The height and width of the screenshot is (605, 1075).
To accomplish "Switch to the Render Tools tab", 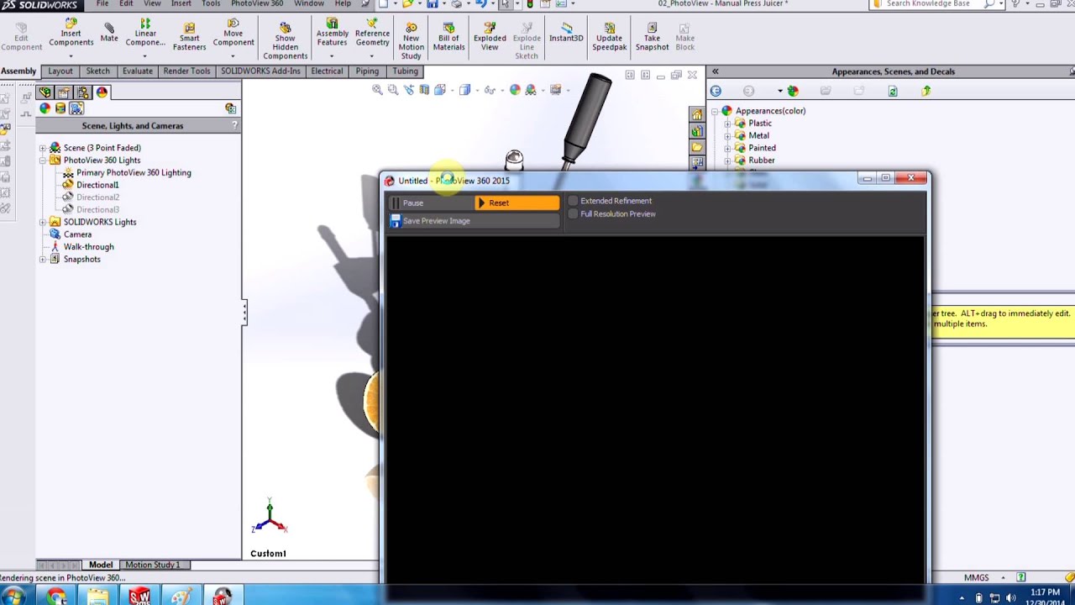I will coord(186,71).
